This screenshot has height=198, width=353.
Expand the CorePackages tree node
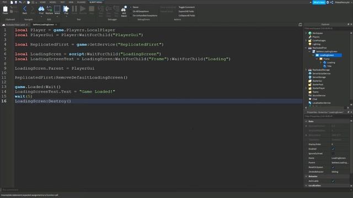[x=306, y=41]
